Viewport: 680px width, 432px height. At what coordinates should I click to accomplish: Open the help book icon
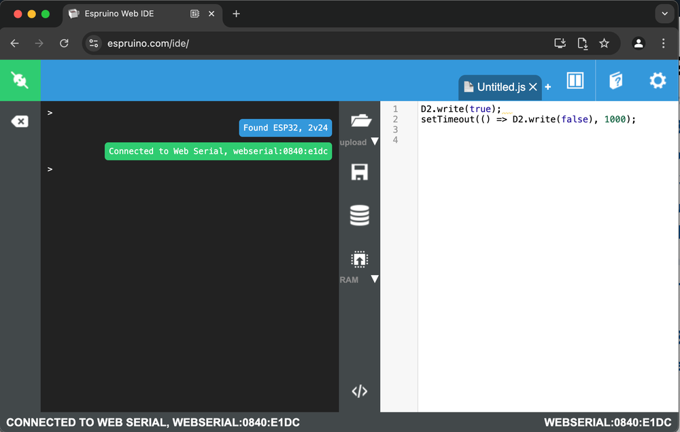pyautogui.click(x=616, y=81)
